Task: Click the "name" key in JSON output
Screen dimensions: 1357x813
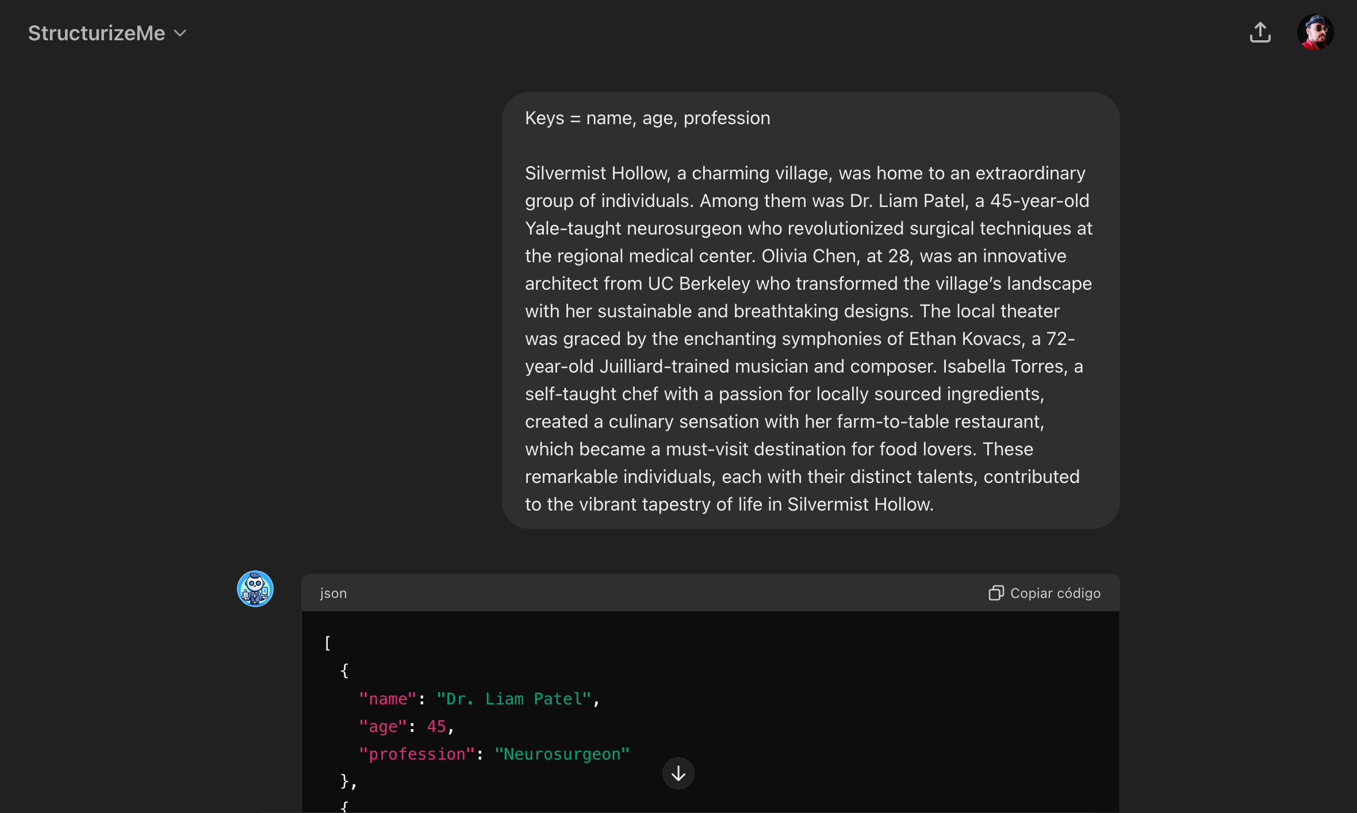Action: (x=388, y=699)
